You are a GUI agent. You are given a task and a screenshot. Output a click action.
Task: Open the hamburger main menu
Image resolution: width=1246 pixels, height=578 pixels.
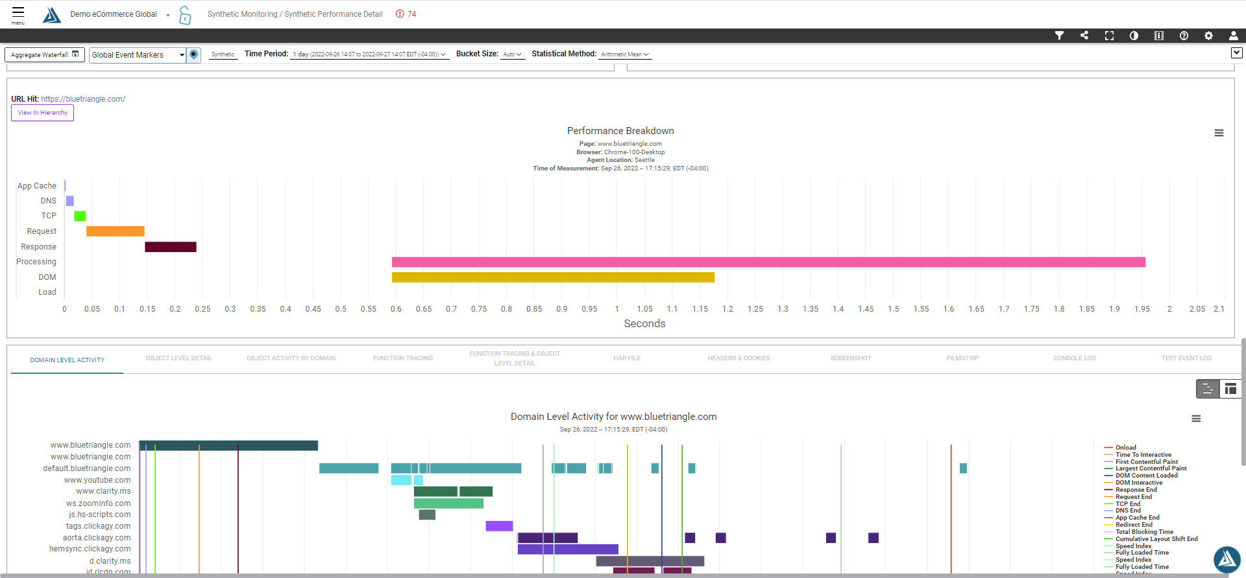[x=18, y=14]
